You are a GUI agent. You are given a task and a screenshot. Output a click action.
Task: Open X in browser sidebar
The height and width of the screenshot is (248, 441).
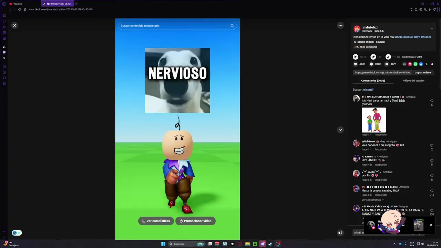[x=4, y=58]
